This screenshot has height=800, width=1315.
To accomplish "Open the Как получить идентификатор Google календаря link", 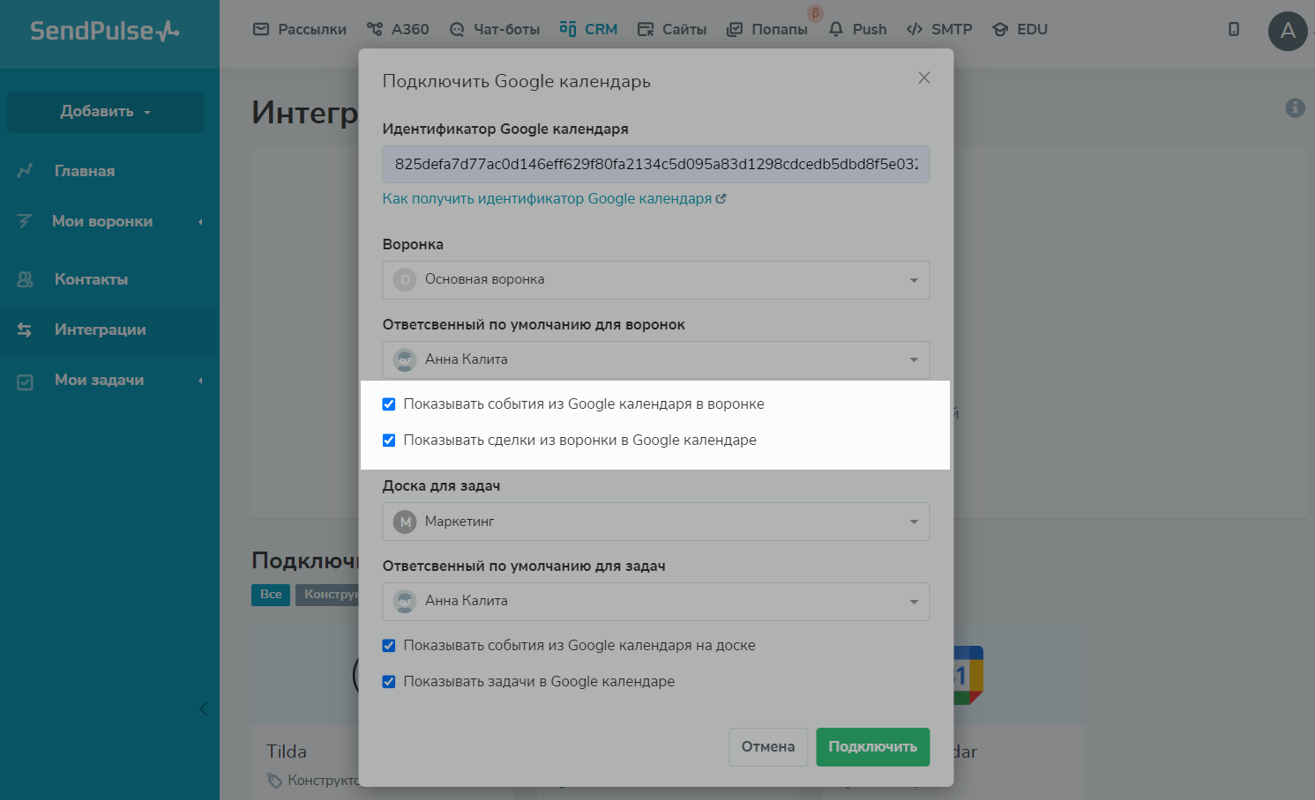I will point(554,198).
